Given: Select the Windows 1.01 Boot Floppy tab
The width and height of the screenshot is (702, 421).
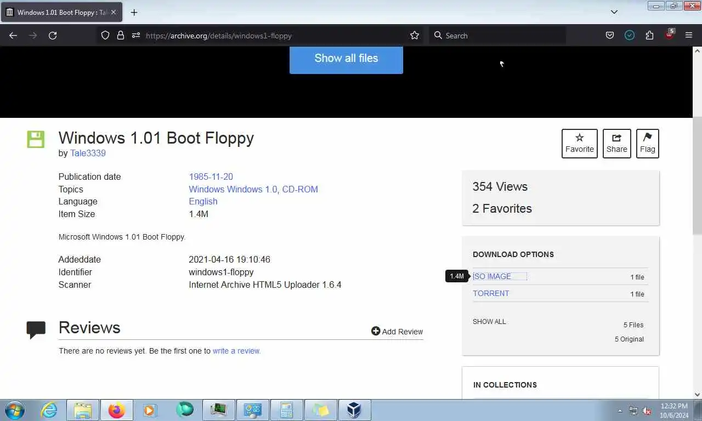Looking at the screenshot, I should point(61,12).
